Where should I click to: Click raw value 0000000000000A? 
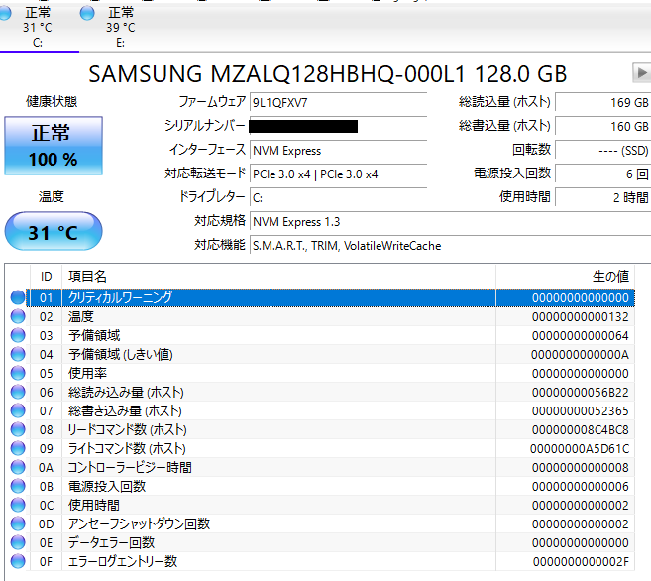click(580, 355)
